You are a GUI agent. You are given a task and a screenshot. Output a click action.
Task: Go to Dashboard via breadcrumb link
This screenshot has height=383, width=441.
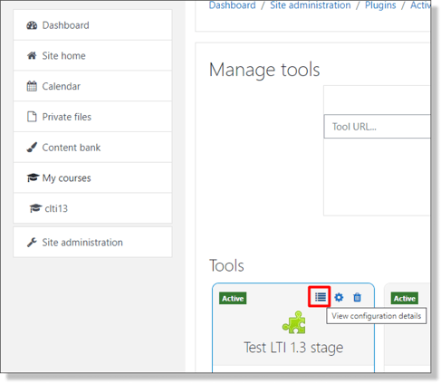[232, 5]
